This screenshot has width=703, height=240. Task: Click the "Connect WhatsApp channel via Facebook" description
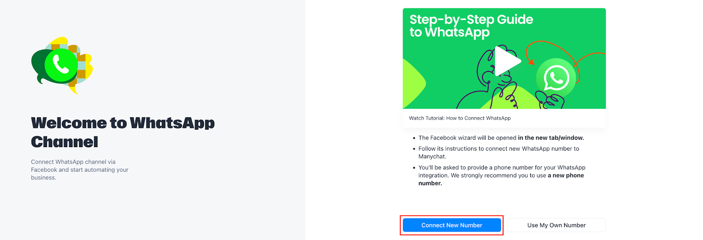tap(80, 169)
